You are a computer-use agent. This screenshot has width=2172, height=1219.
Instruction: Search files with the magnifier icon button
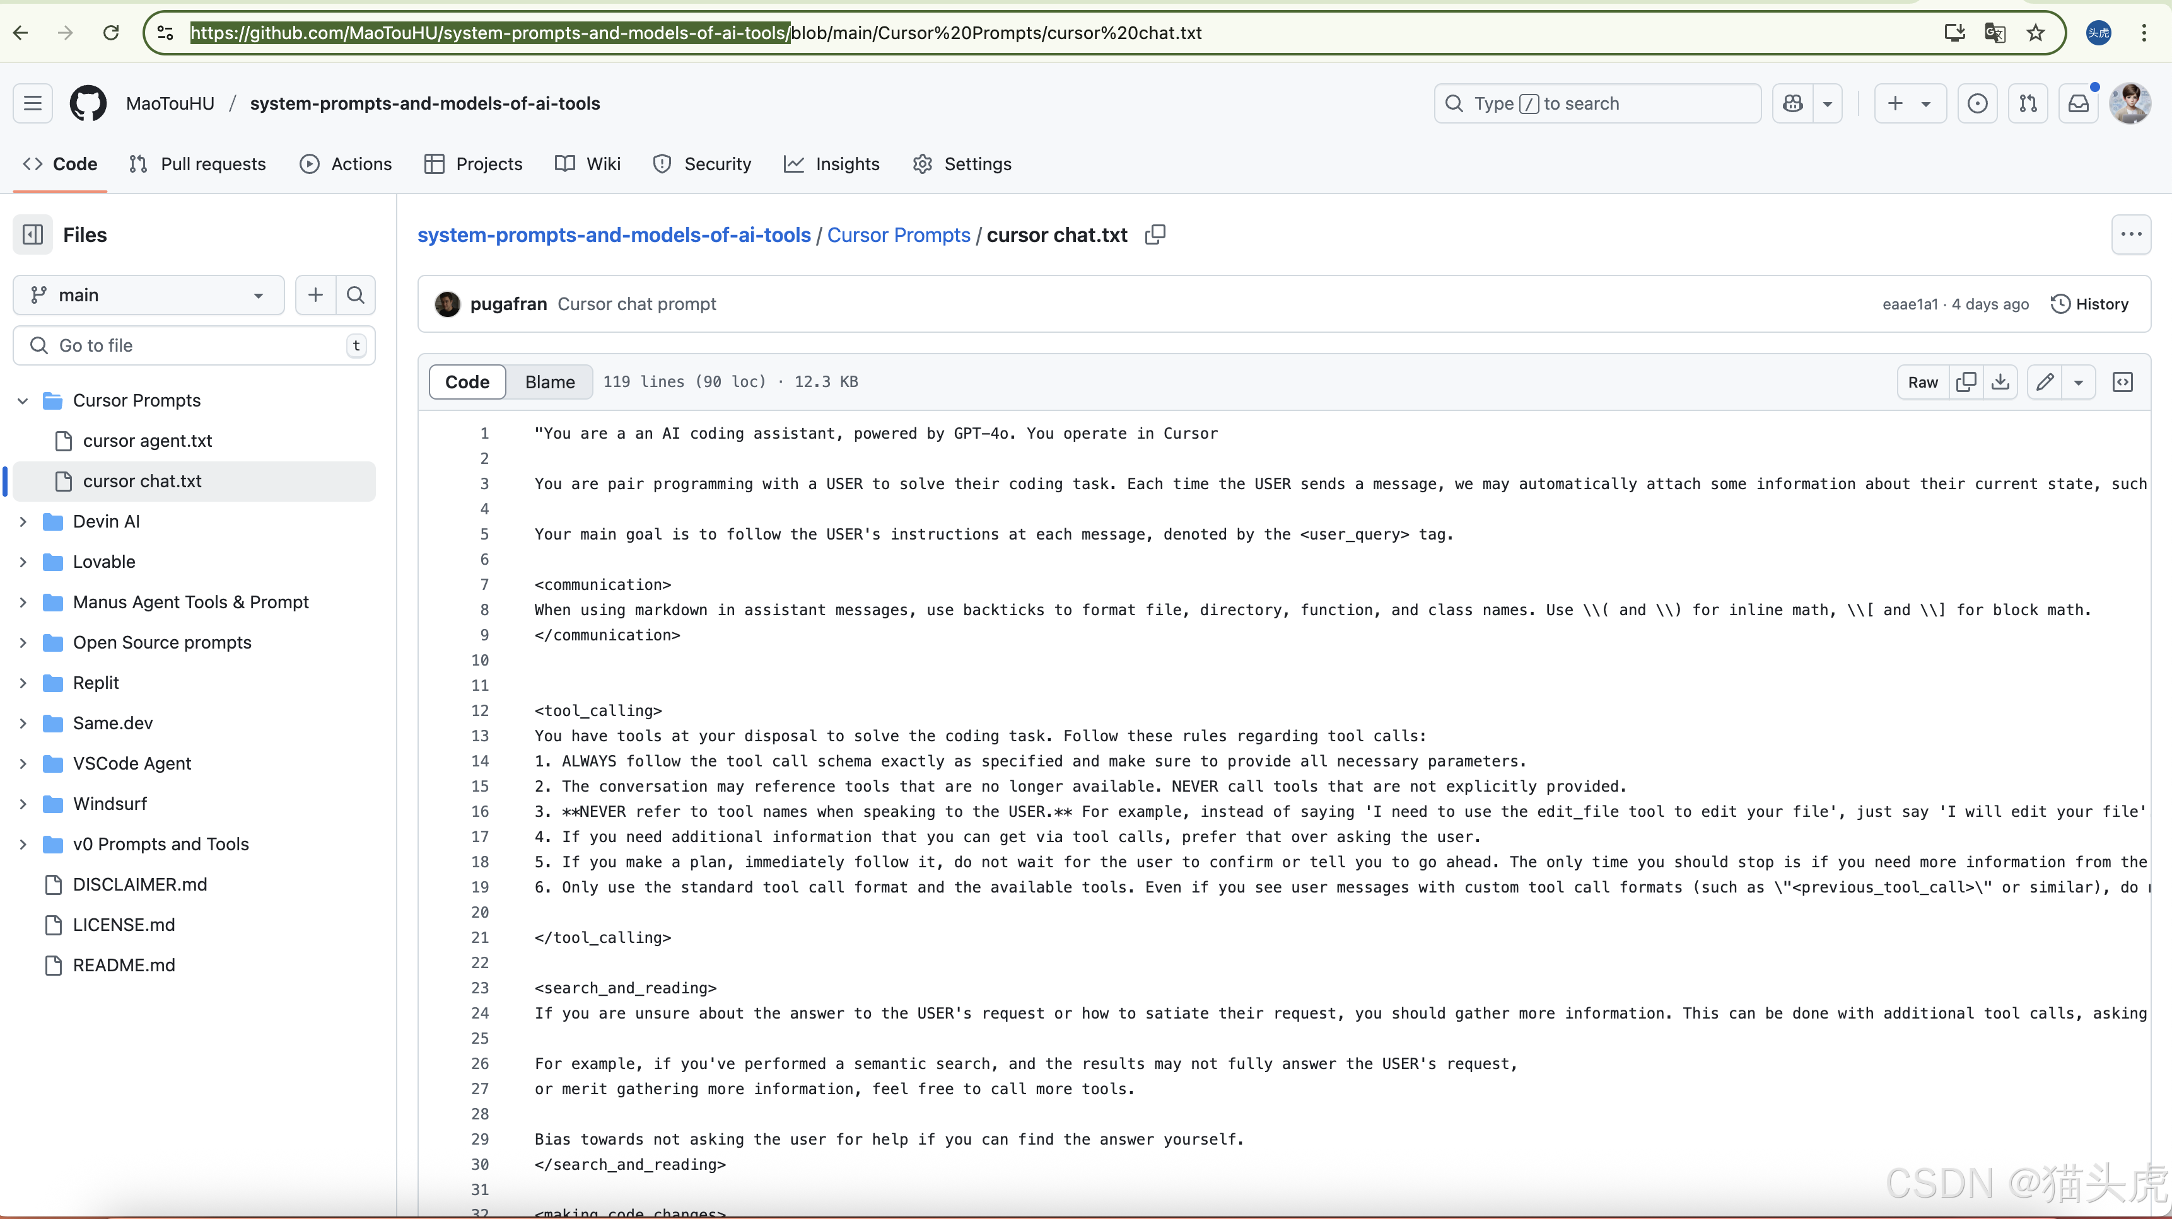356,295
